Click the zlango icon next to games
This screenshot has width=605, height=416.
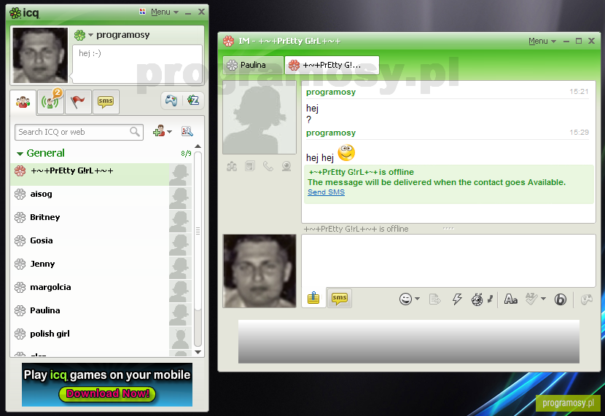click(193, 101)
